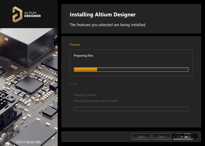Click the Cancel button
The width and height of the screenshot is (205, 146).
(183, 137)
